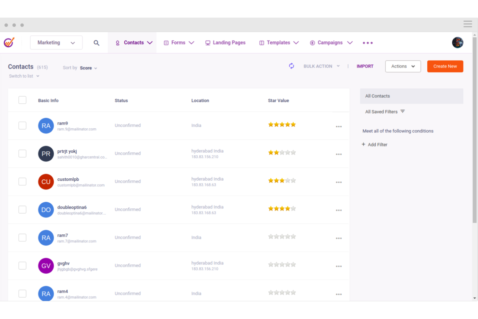Check the prtrjt yokj contact checkbox
Image resolution: width=478 pixels, height=319 pixels.
pyautogui.click(x=22, y=154)
